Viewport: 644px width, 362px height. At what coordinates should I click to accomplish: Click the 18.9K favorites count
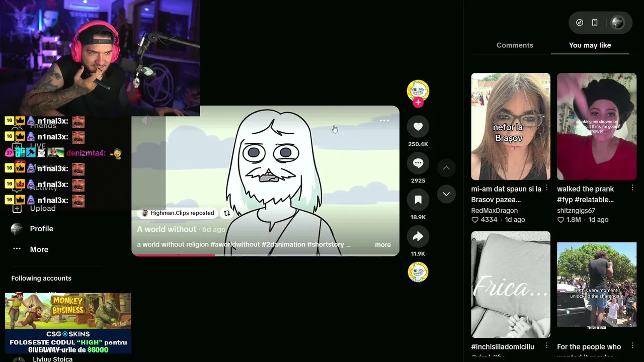(418, 218)
